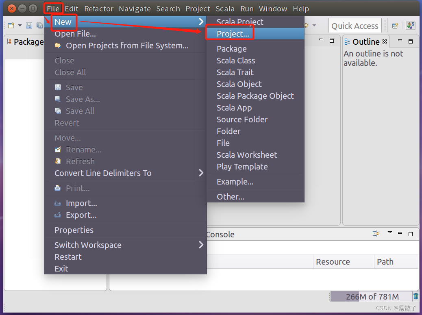Click the Console pin/display selected icon
Viewport: 422px width, 315px height.
coord(376,233)
